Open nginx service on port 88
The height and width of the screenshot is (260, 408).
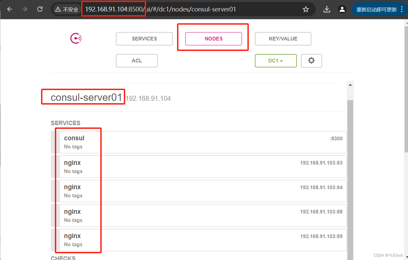coord(199,215)
